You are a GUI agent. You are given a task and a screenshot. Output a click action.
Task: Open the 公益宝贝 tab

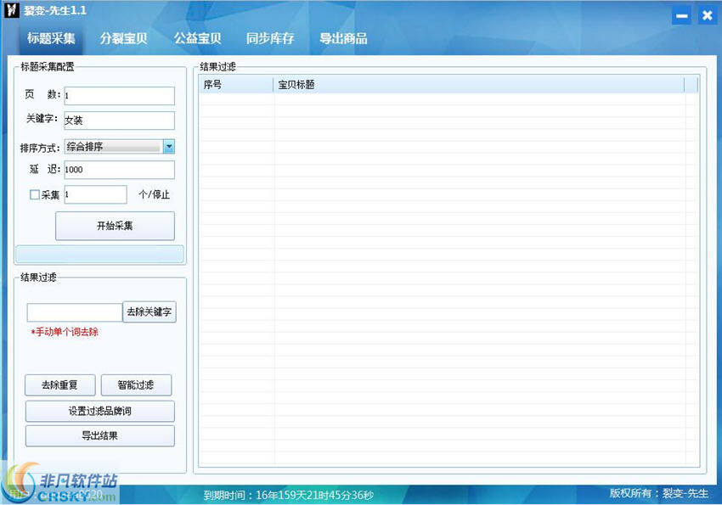(196, 37)
